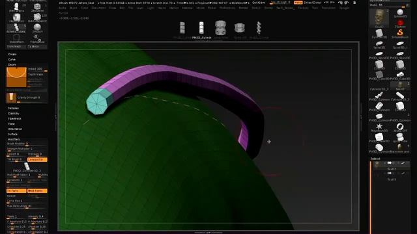Screen dimensions: 417x234
Task: Select the Athena_tubes brush
Action: point(16,28)
